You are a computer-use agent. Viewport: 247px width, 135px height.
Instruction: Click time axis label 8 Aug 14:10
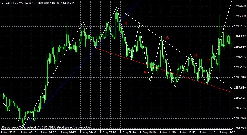(208, 133)
